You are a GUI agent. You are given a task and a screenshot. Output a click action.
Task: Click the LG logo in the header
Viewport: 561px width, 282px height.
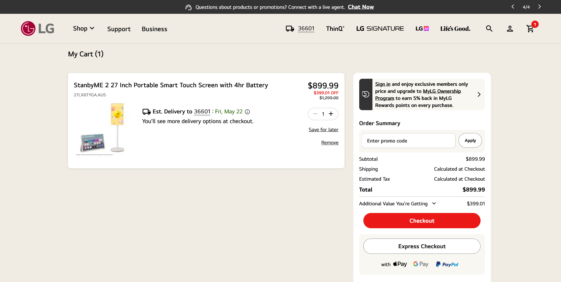(38, 28)
